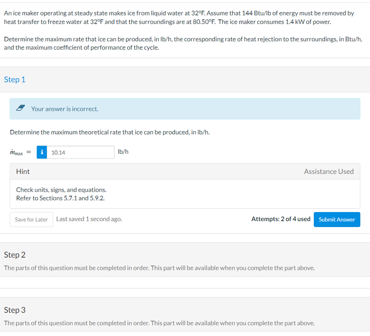Click 'Your answer is incorrect.' message
The width and height of the screenshot is (370, 336).
tap(65, 109)
